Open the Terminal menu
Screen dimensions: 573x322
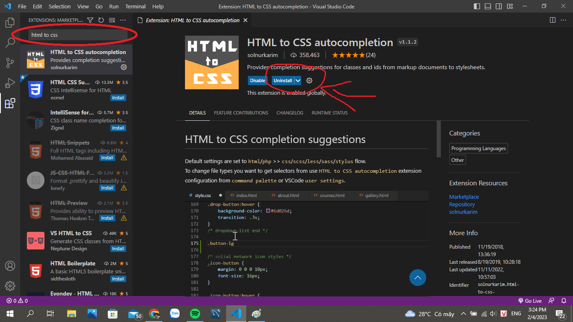tap(135, 6)
